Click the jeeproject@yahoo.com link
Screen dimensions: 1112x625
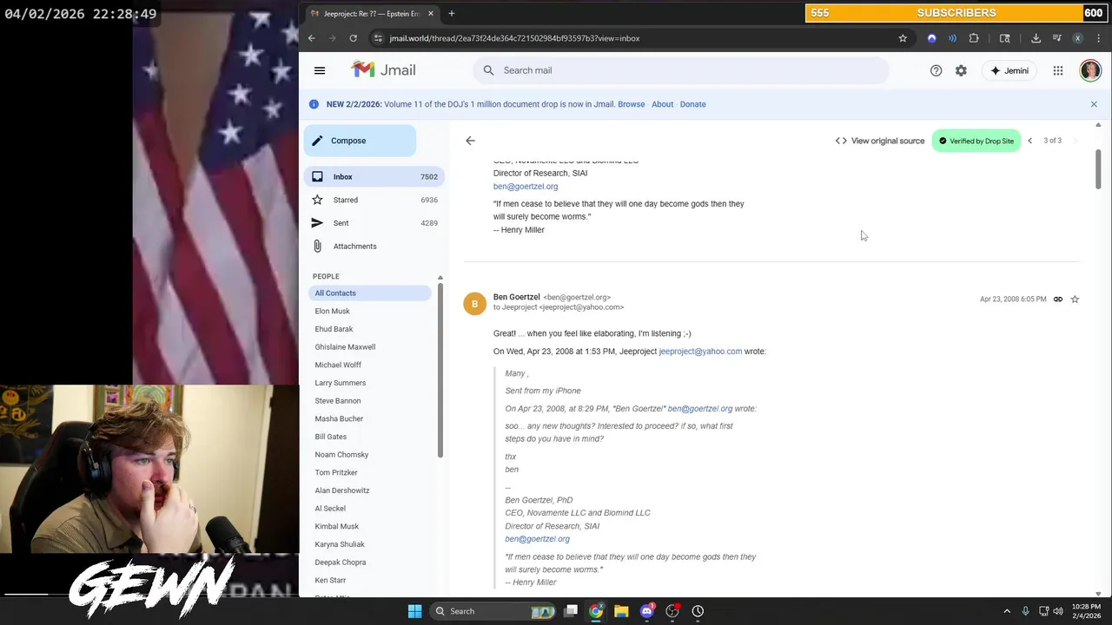(700, 352)
